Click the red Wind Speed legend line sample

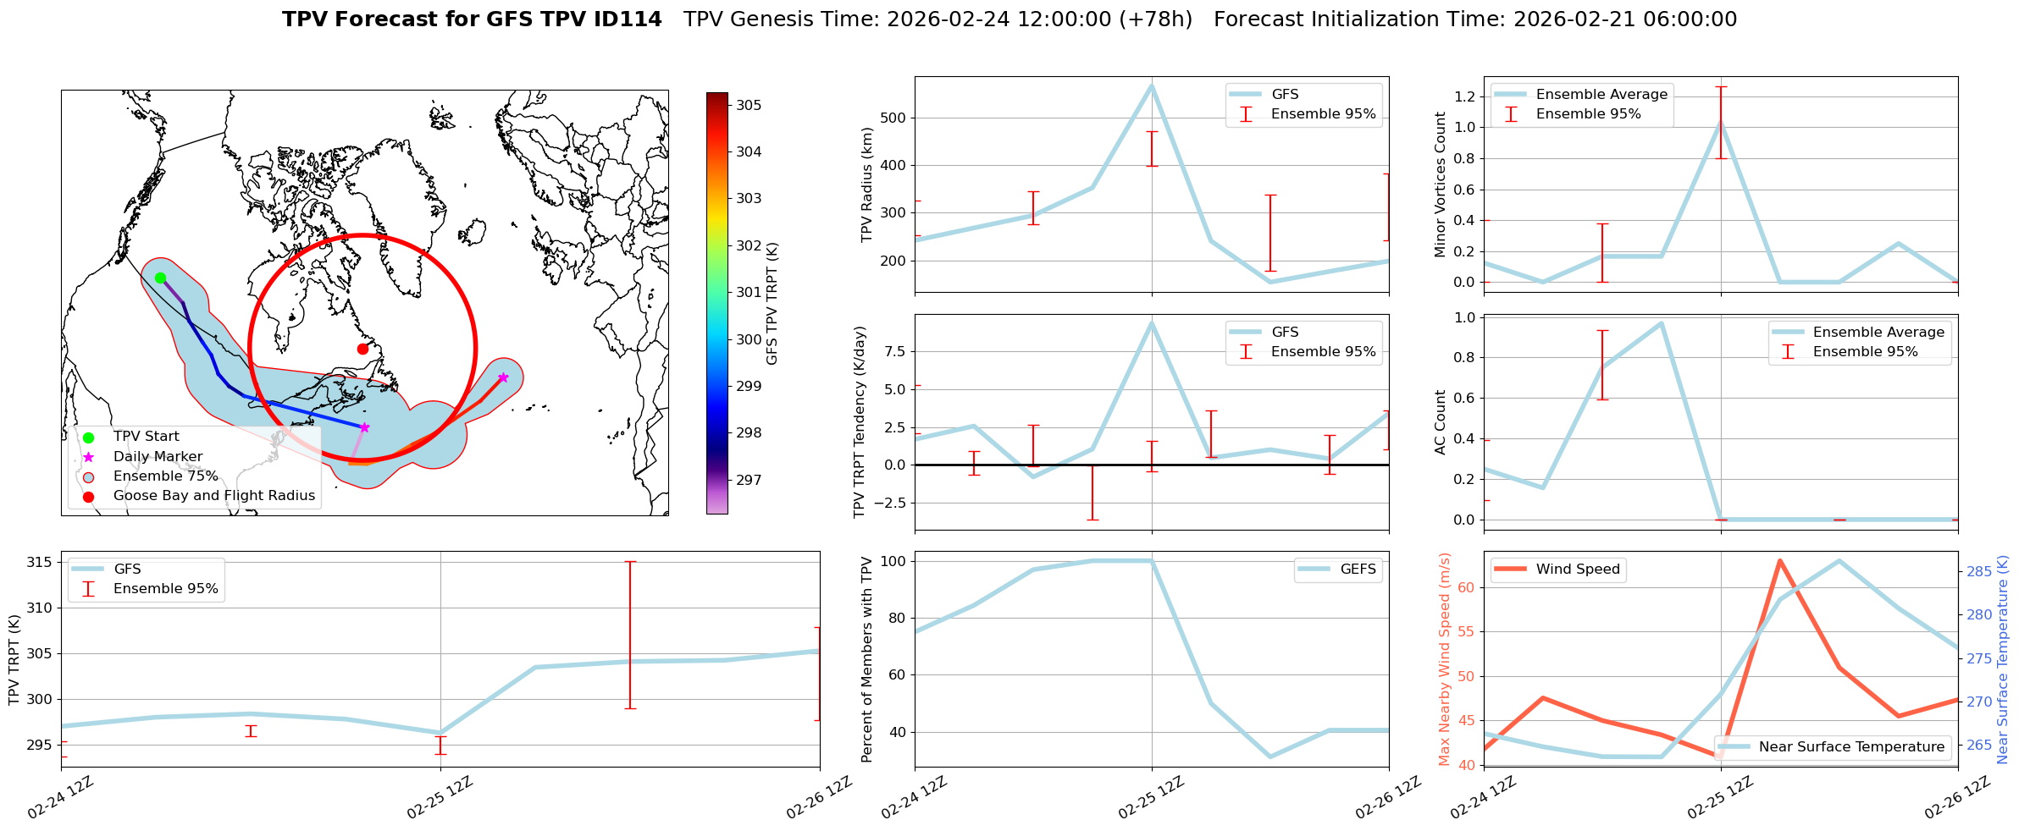tap(1510, 570)
